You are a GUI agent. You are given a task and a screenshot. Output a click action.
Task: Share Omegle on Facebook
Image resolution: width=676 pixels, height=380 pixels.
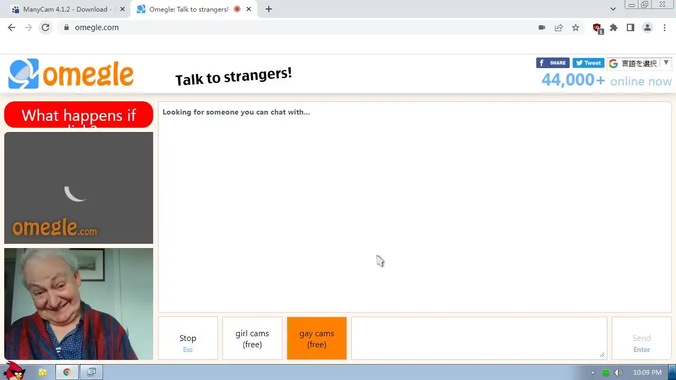point(552,63)
